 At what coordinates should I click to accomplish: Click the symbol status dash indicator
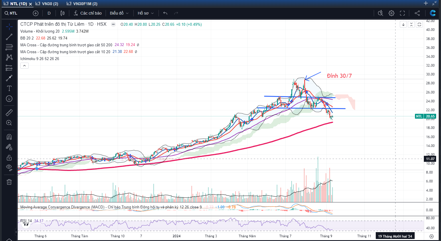tap(113, 24)
